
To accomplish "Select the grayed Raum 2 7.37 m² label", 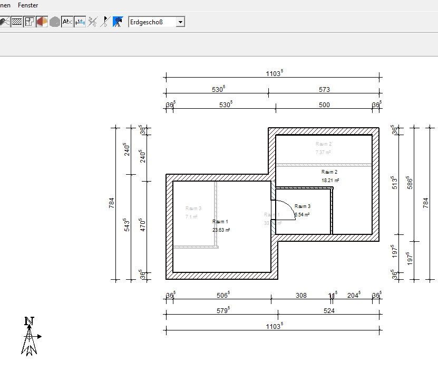I will pos(323,148).
